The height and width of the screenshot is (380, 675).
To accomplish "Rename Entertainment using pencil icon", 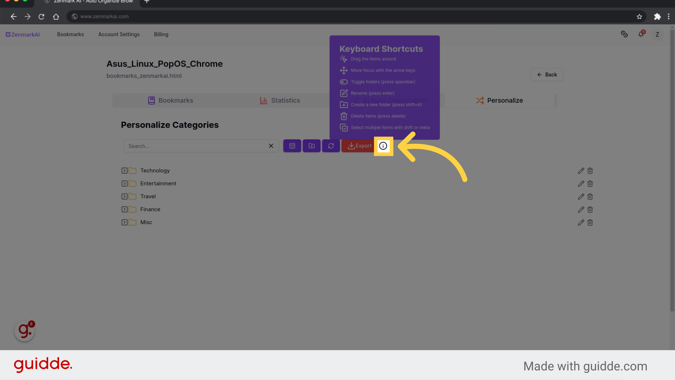I will tap(581, 184).
